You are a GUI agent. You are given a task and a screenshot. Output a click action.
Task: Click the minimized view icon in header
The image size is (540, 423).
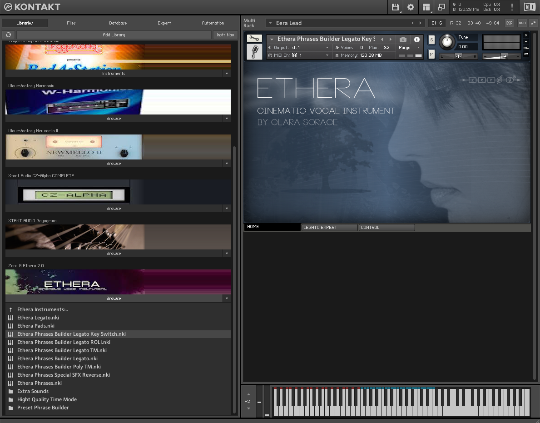point(441,7)
